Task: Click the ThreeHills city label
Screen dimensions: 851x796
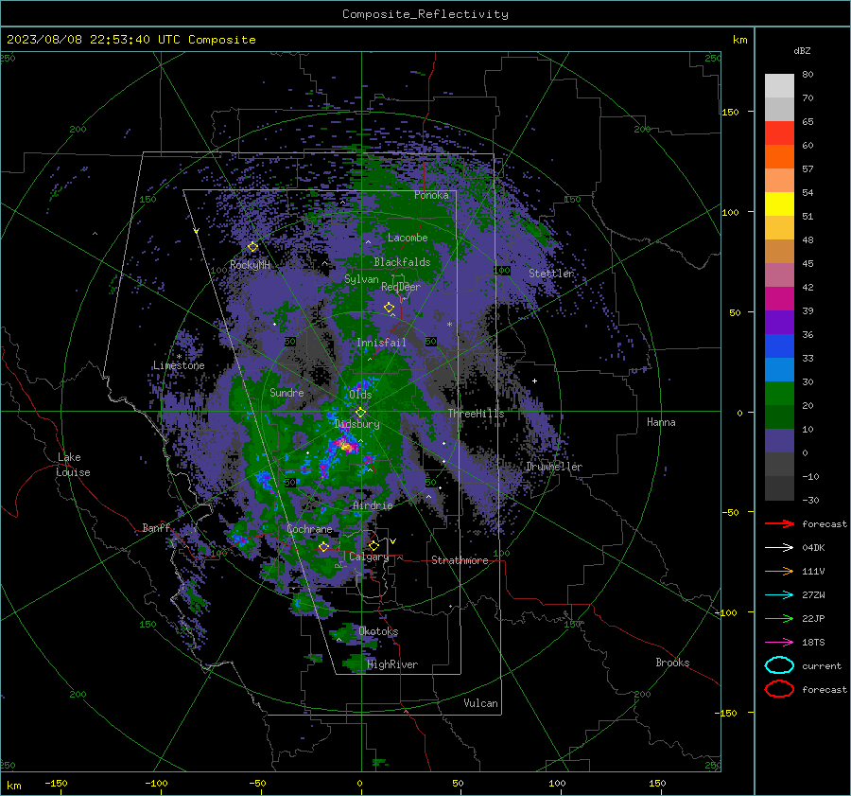Action: [x=476, y=414]
